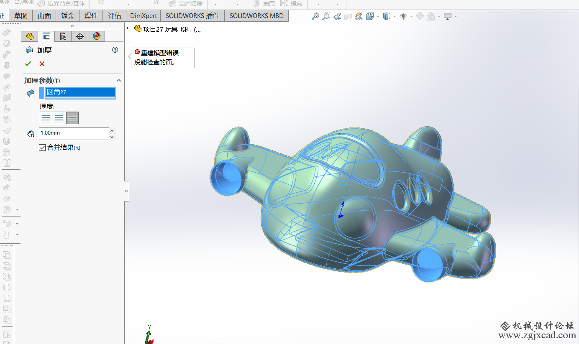Click the Dynamic Annotation Views icon
Viewport: 579px width, 344px height.
point(359,16)
